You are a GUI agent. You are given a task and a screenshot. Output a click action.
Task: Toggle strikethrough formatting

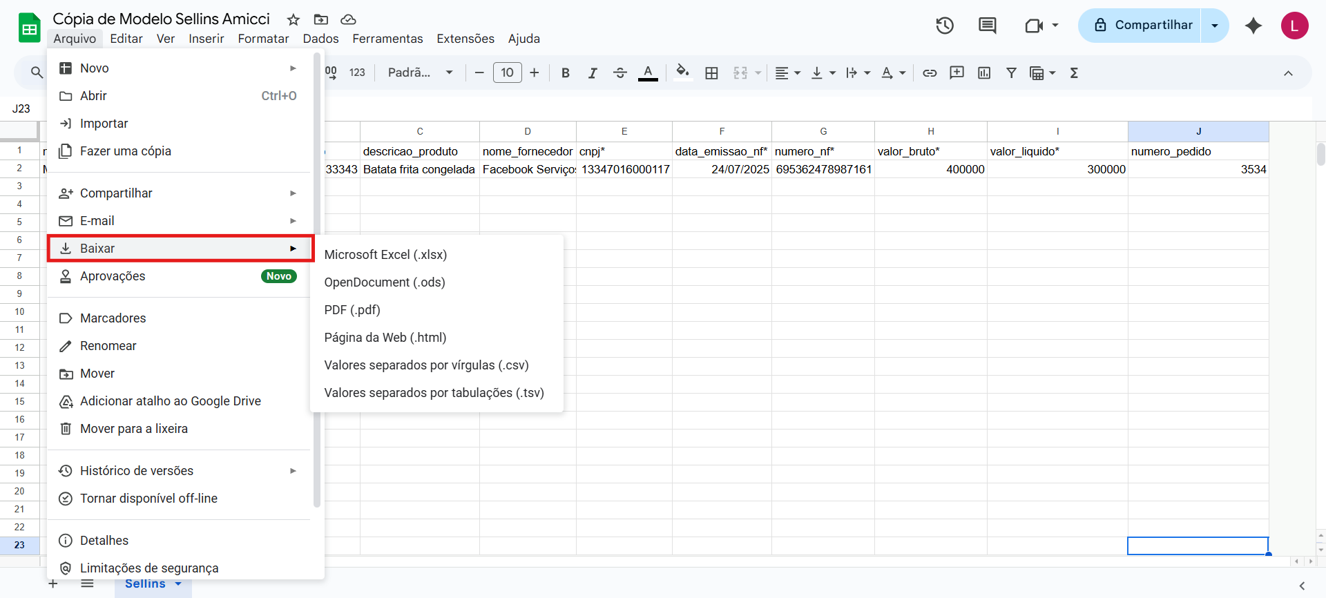[619, 73]
